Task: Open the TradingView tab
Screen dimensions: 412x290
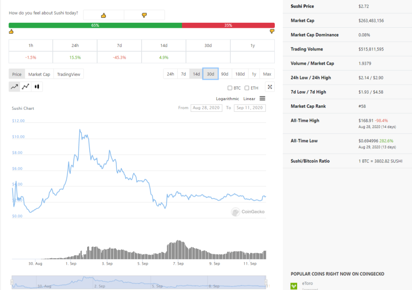Action: click(x=68, y=74)
